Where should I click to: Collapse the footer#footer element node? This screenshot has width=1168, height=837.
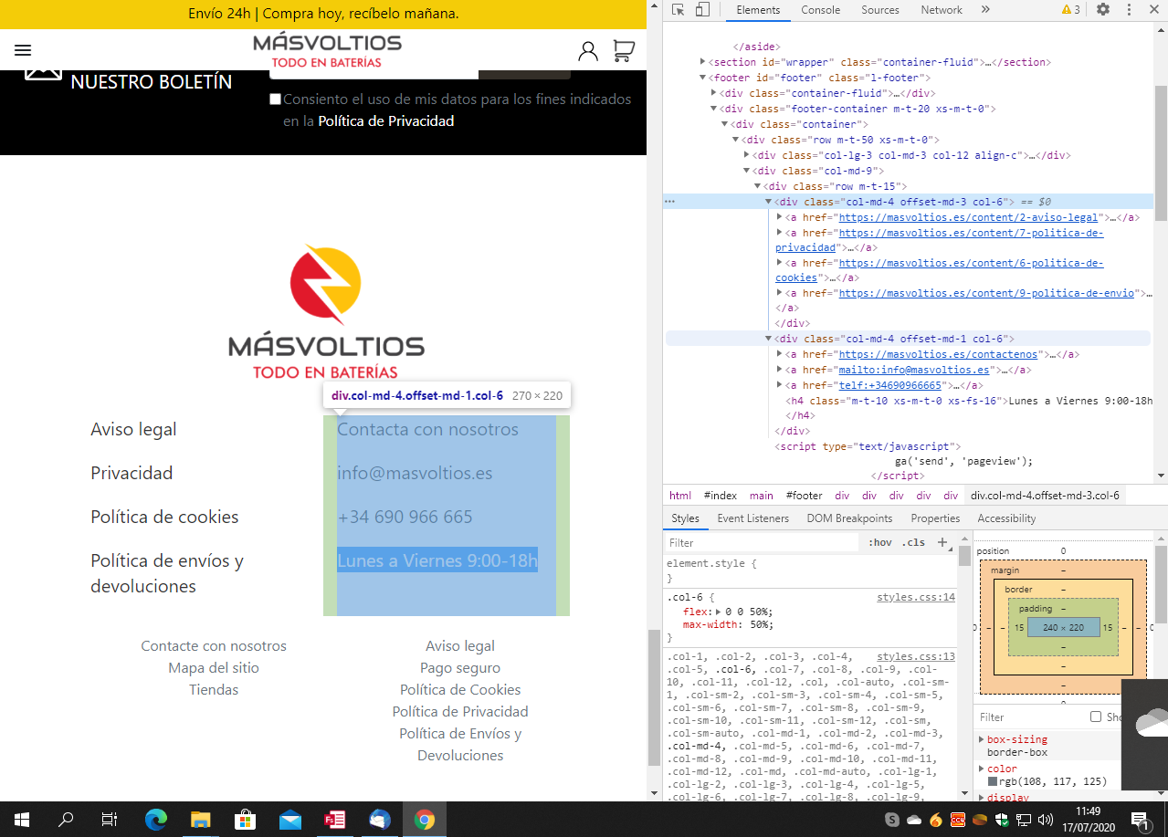point(703,78)
